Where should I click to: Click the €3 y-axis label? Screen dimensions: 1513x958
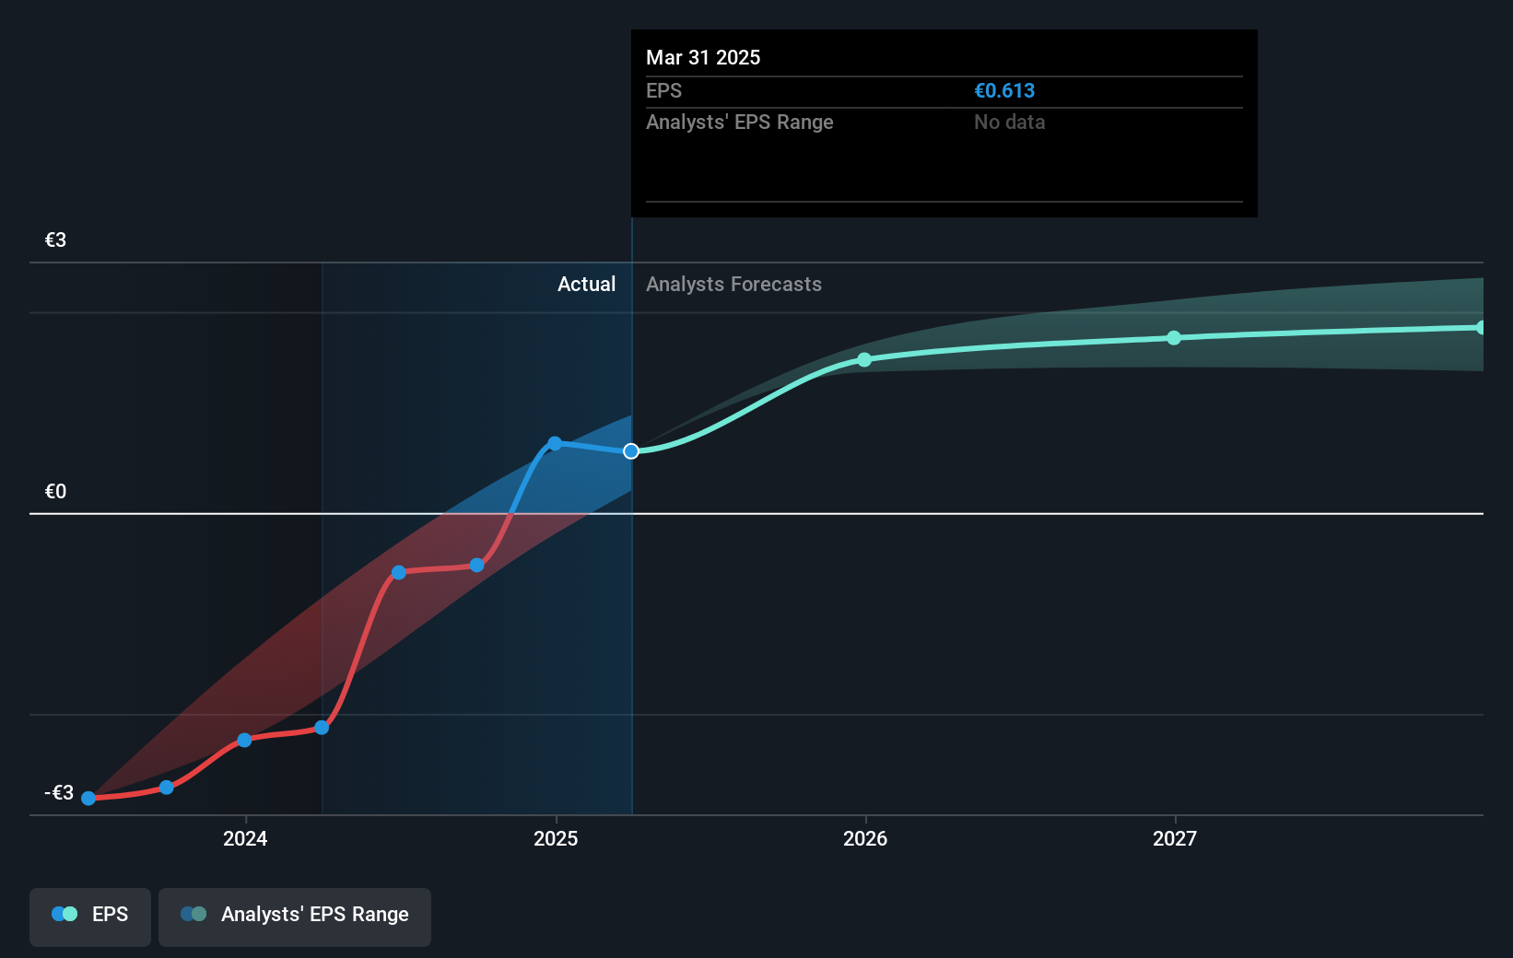tap(55, 240)
